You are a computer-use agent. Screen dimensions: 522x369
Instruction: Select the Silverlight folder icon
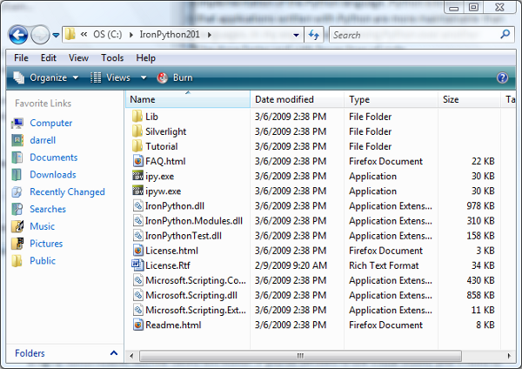(x=137, y=131)
